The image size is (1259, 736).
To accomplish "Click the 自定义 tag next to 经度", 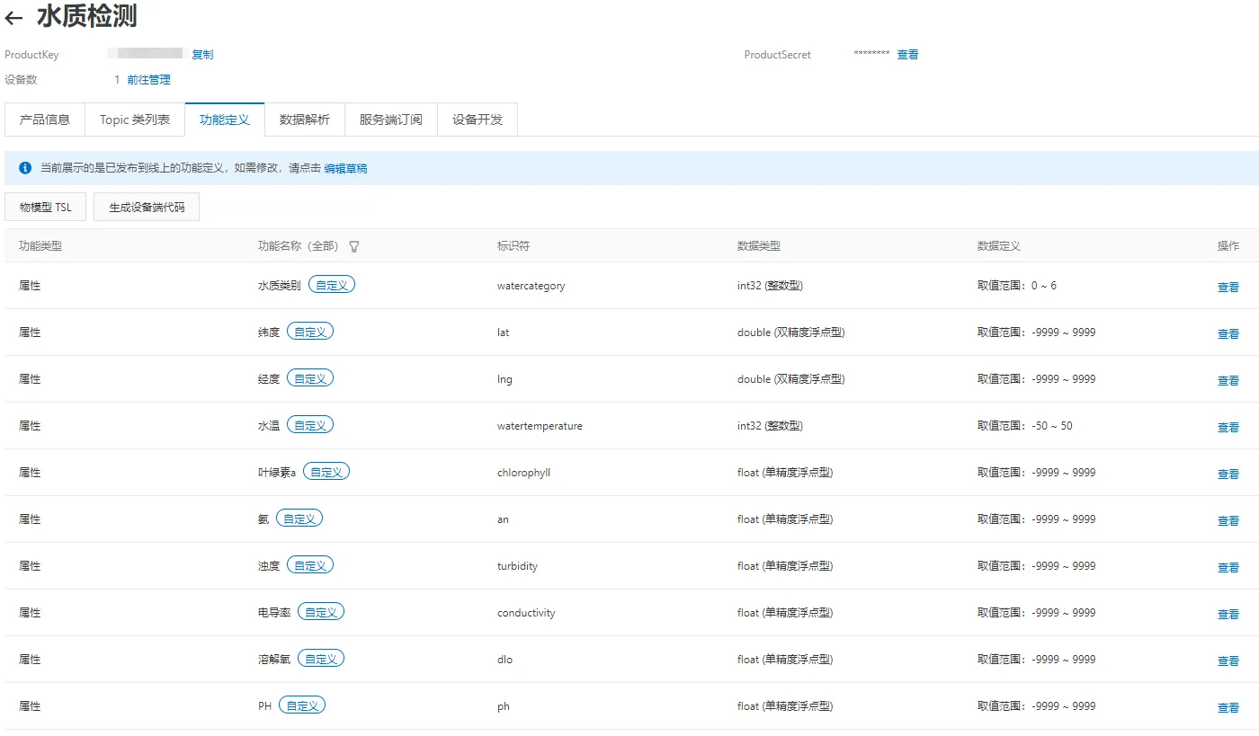I will pos(310,378).
